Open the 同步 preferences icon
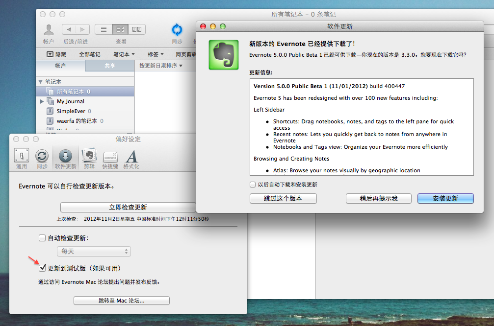 (42, 156)
